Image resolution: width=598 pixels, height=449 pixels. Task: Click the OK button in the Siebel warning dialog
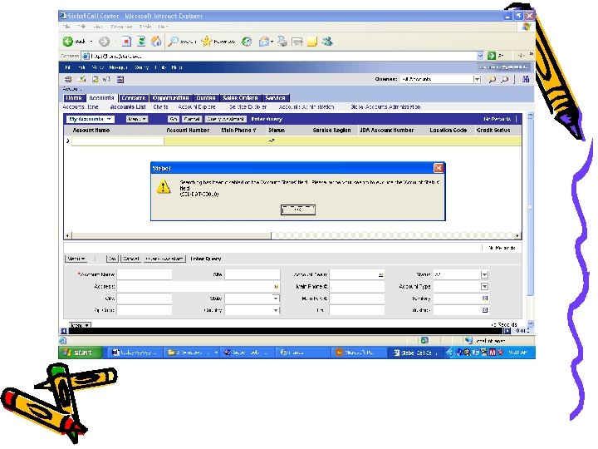tap(298, 210)
